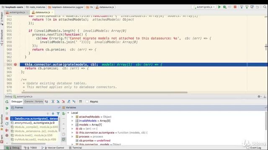The height and width of the screenshot is (150, 268).
Task: Switch to Console tab in debug panel
Action: pos(28,102)
